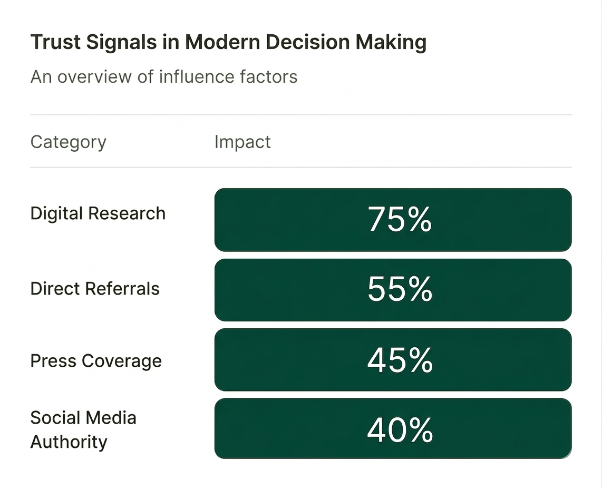Click the 75% Digital Research bar
The height and width of the screenshot is (489, 602).
tap(393, 220)
